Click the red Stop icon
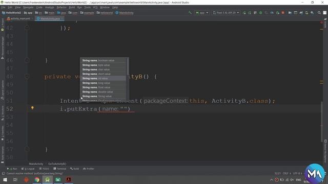The height and width of the screenshot is (184, 328). [283, 13]
